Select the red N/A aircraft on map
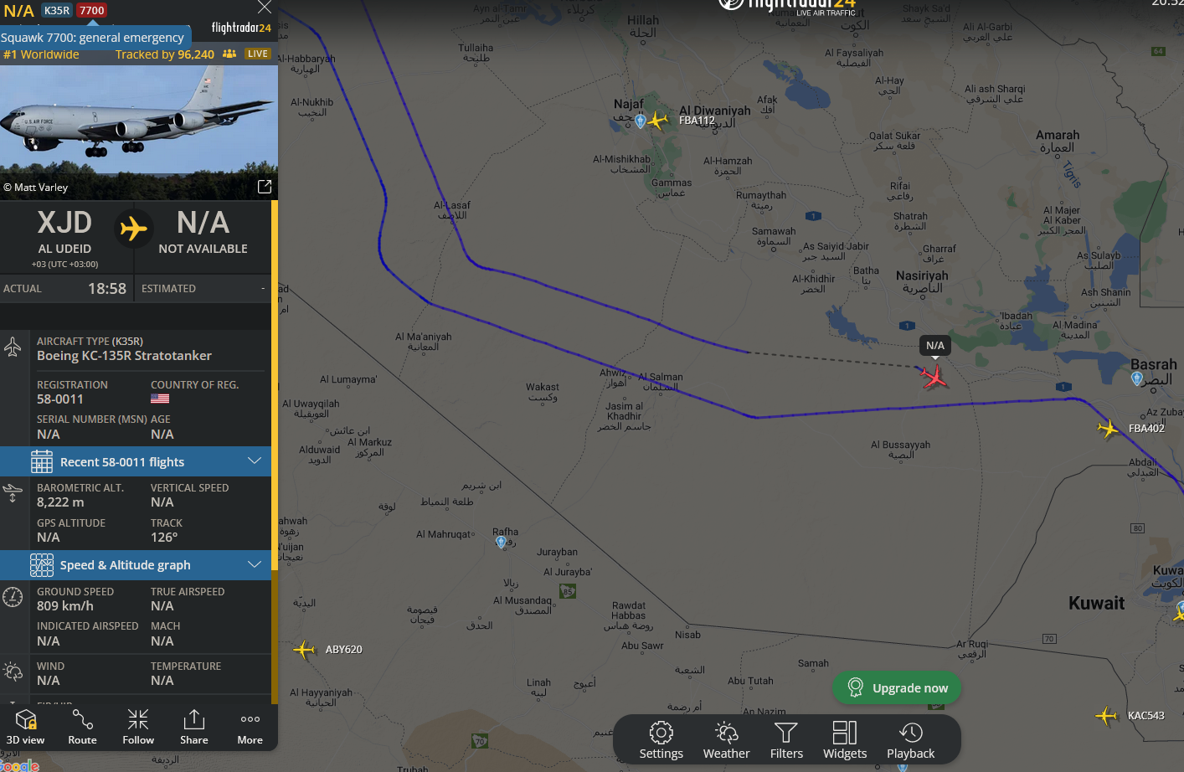1184x772 pixels. pos(934,377)
